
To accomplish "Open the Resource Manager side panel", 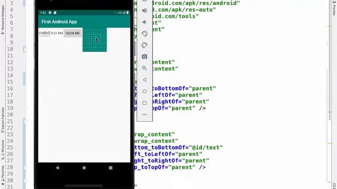I will tap(3, 19).
